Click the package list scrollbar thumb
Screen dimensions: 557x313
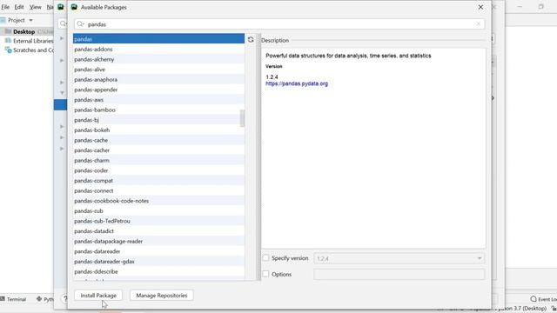click(x=242, y=118)
